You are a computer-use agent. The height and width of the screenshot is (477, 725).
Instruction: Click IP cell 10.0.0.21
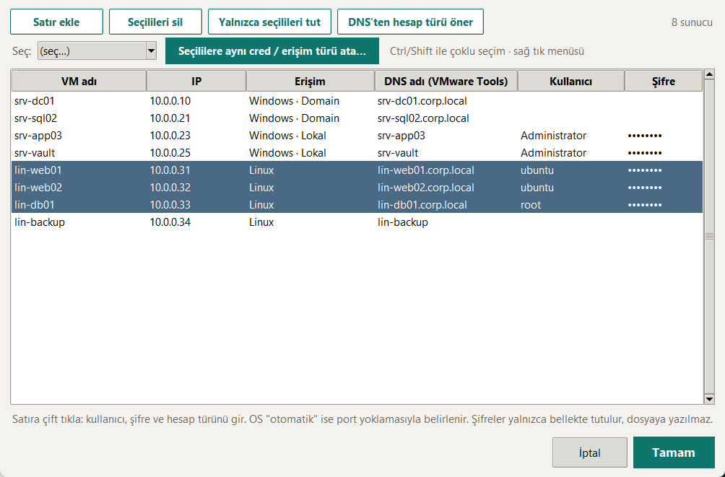coord(170,118)
